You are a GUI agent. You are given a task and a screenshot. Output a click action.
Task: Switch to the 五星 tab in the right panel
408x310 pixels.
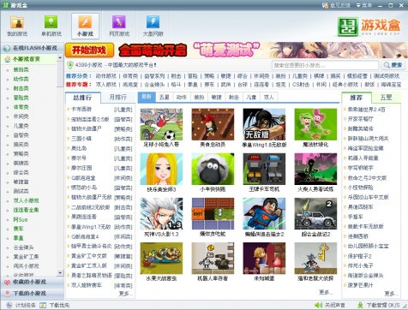[386, 98]
